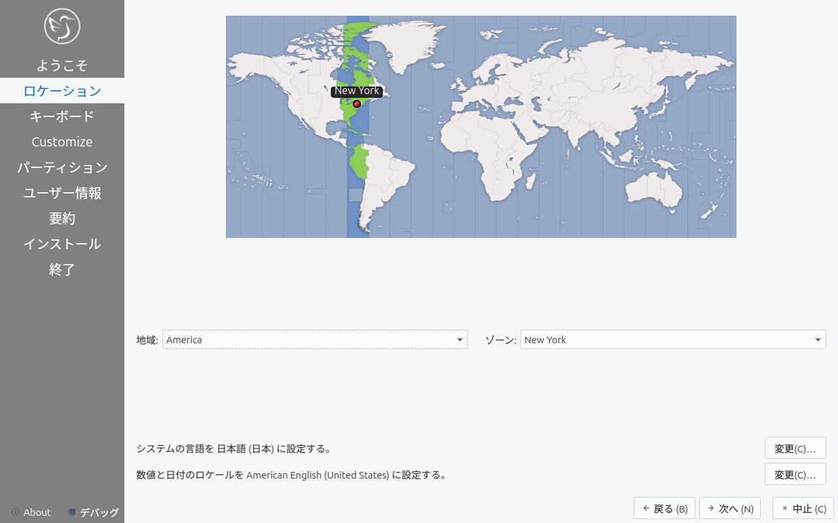
Task: Click the New York label on map
Action: coord(357,91)
